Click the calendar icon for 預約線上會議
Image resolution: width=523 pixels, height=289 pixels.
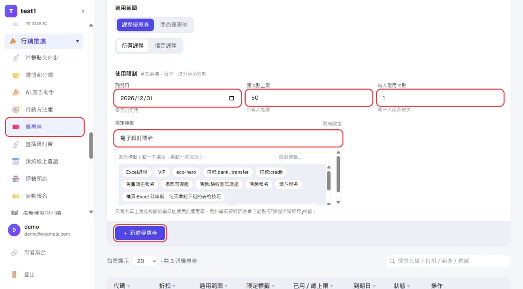(x=16, y=161)
